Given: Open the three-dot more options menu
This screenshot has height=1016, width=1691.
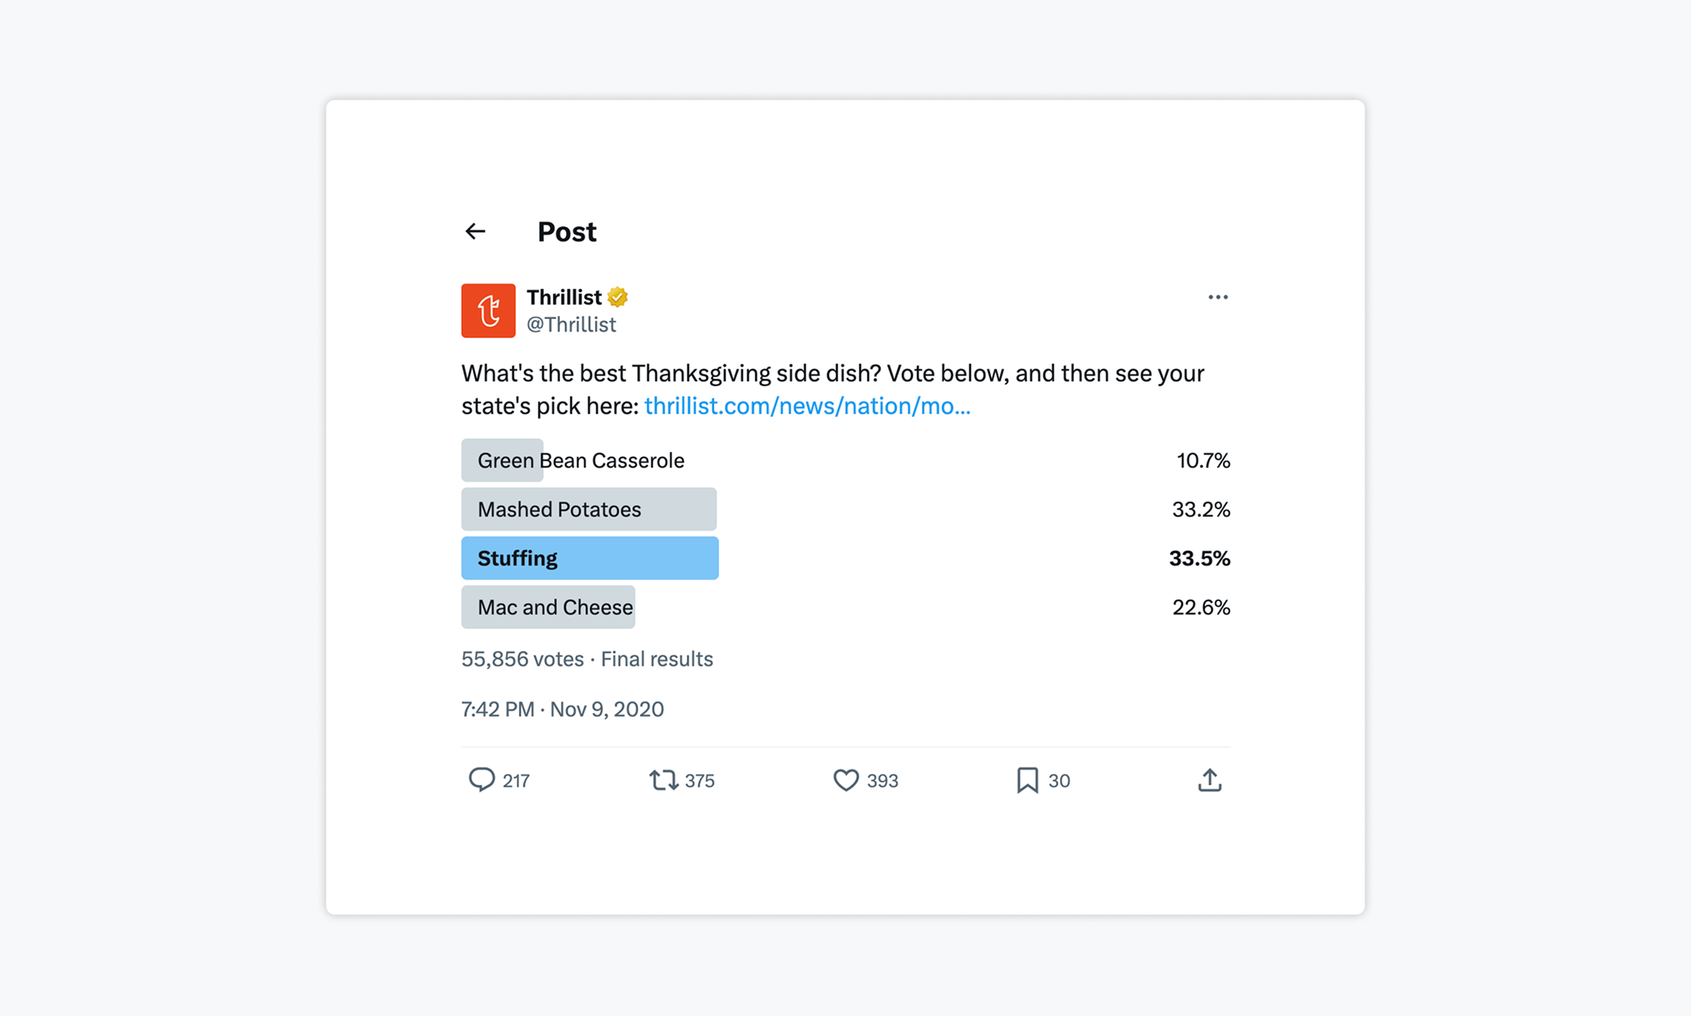Looking at the screenshot, I should (x=1217, y=297).
